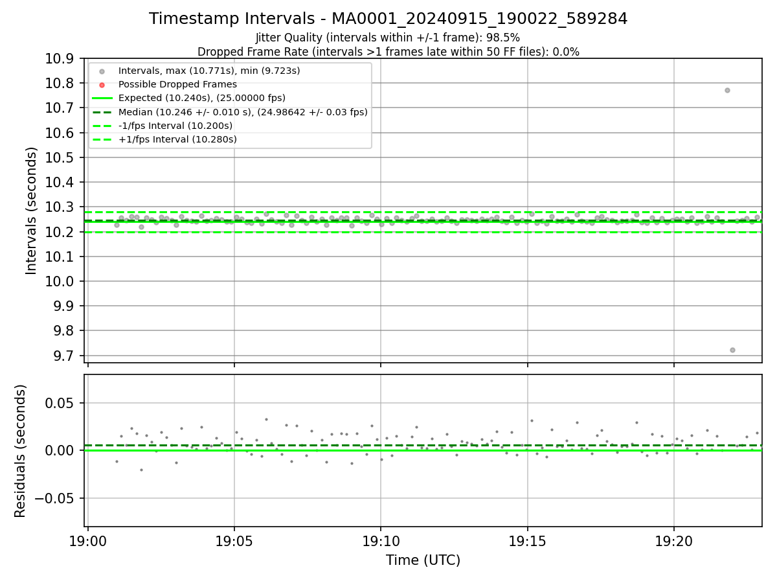Screen dimensions: 777x583
Task: Click the 19:05 x-axis tick label
Action: click(234, 541)
